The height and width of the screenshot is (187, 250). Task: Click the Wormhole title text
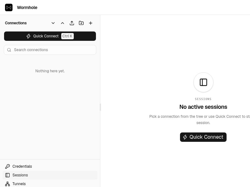27,7
